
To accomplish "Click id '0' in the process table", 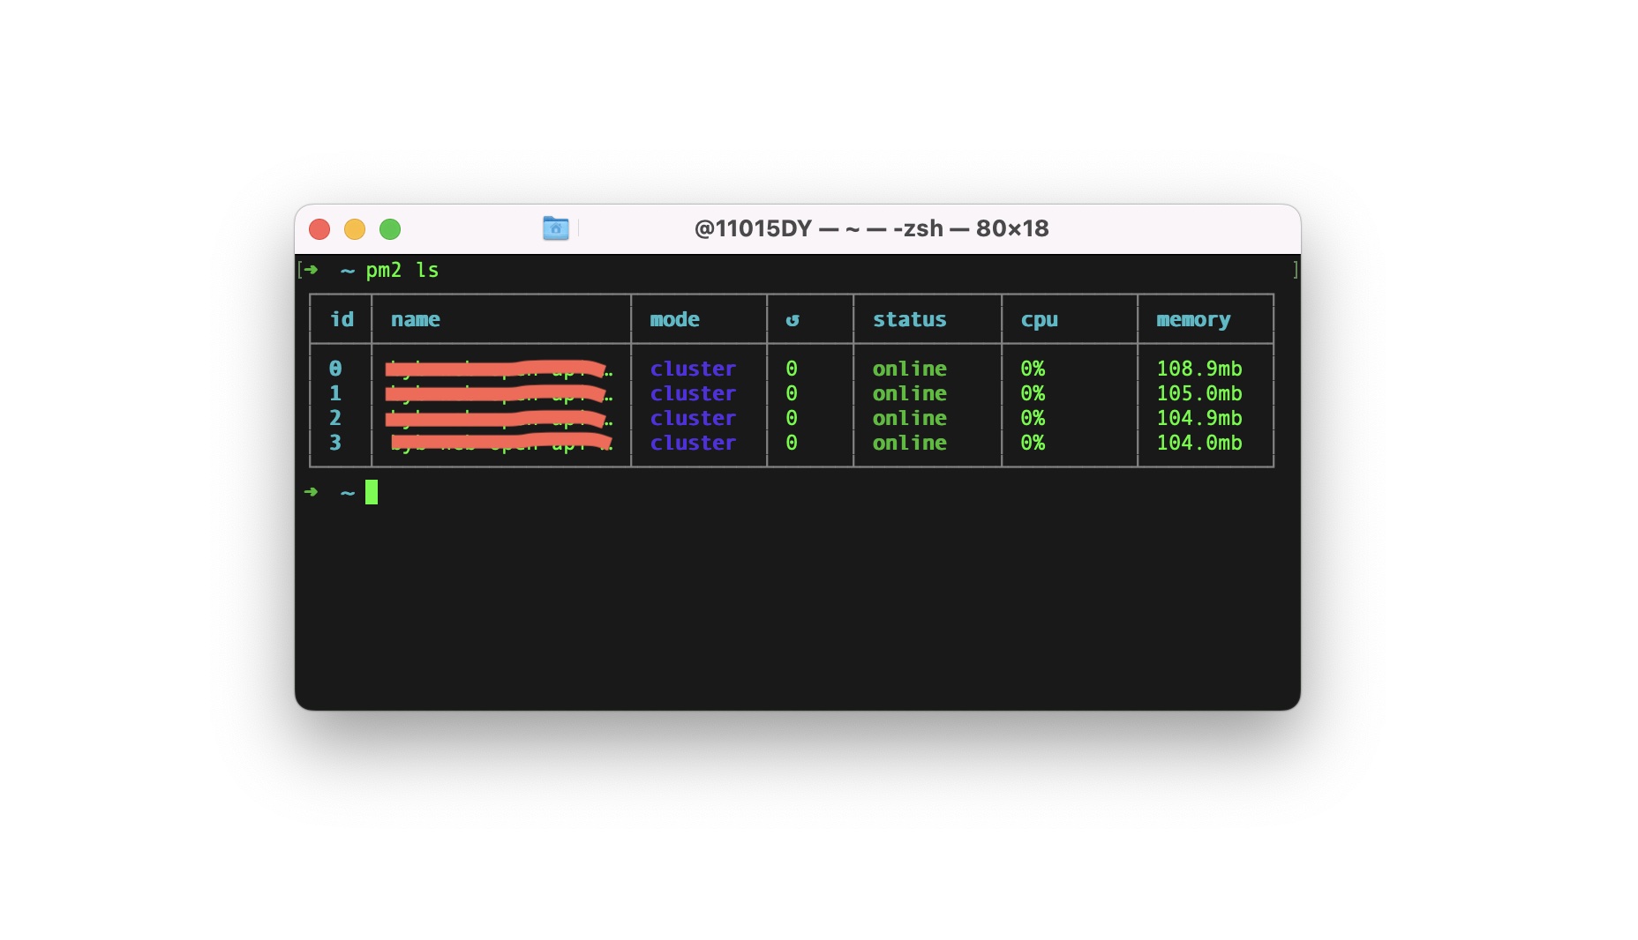I will coord(335,369).
